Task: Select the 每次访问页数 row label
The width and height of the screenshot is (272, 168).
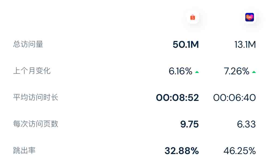Action: click(36, 124)
